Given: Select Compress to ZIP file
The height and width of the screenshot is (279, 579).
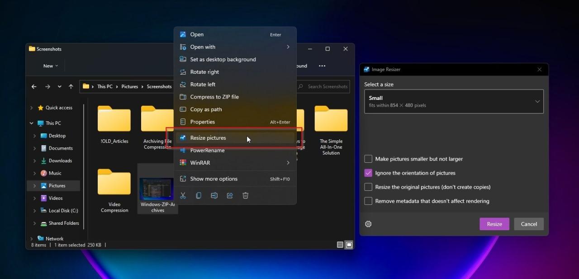Looking at the screenshot, I should 235,97.
